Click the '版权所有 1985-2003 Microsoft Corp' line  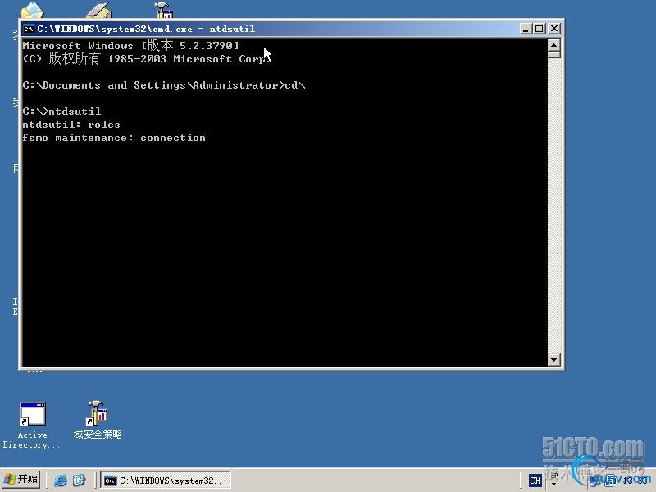tap(148, 58)
